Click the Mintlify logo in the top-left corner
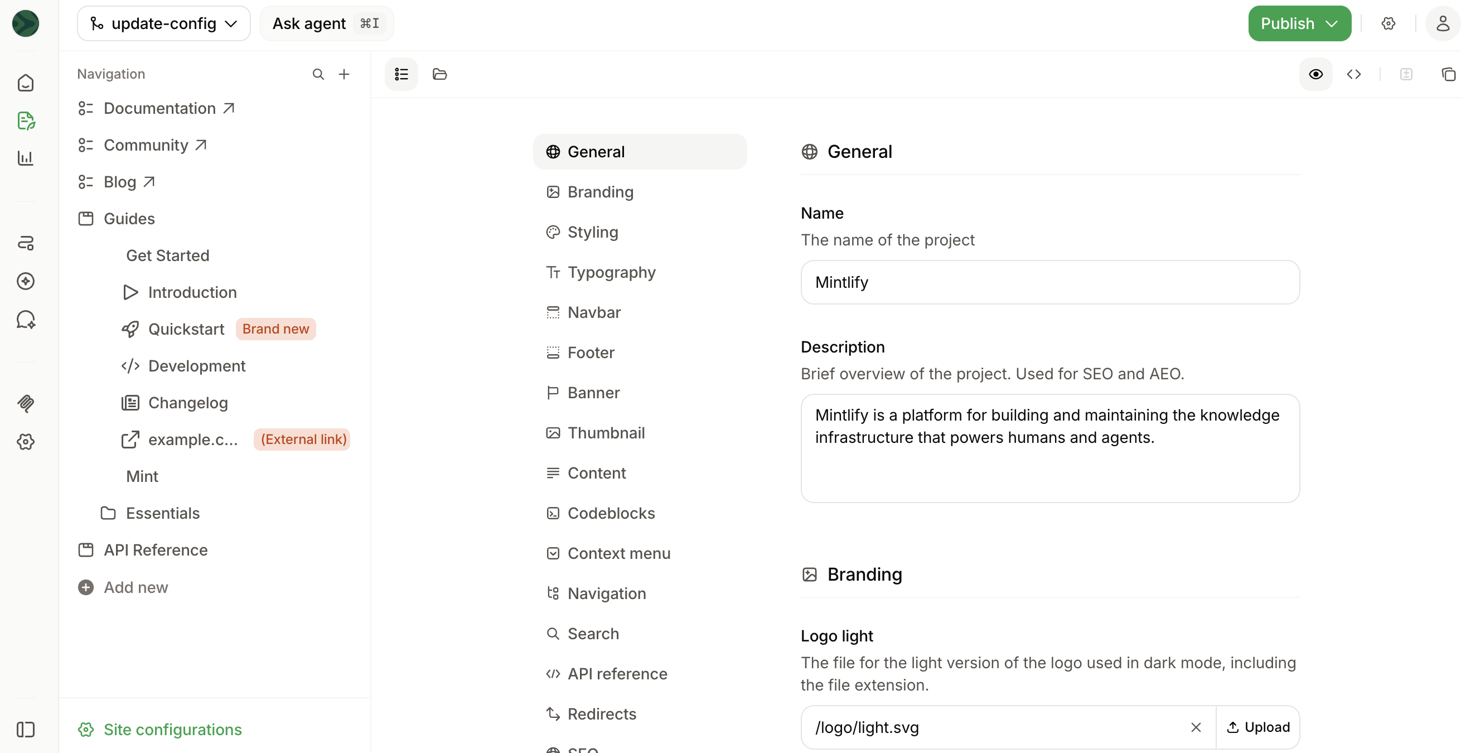 [26, 23]
